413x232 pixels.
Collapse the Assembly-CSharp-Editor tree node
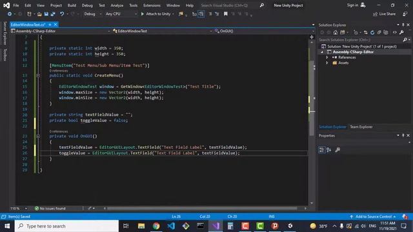(x=322, y=52)
